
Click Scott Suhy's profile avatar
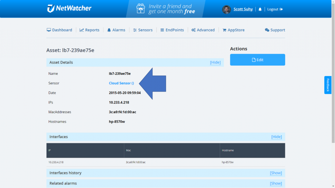click(x=226, y=9)
